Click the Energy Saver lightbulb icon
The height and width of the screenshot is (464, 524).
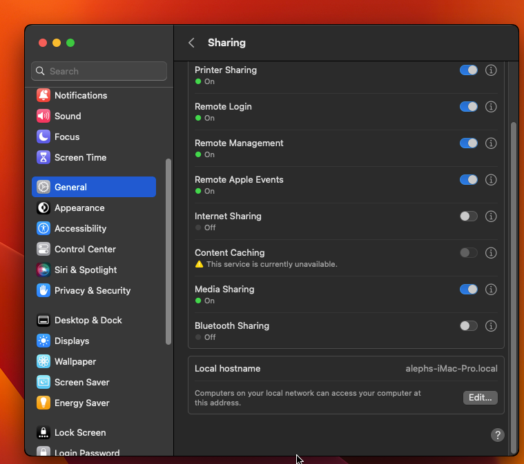(x=43, y=403)
